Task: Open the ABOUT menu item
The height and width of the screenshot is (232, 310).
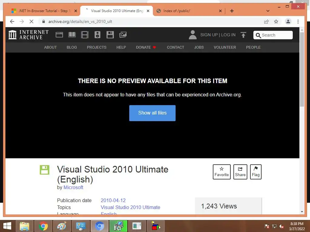Action: [x=51, y=47]
